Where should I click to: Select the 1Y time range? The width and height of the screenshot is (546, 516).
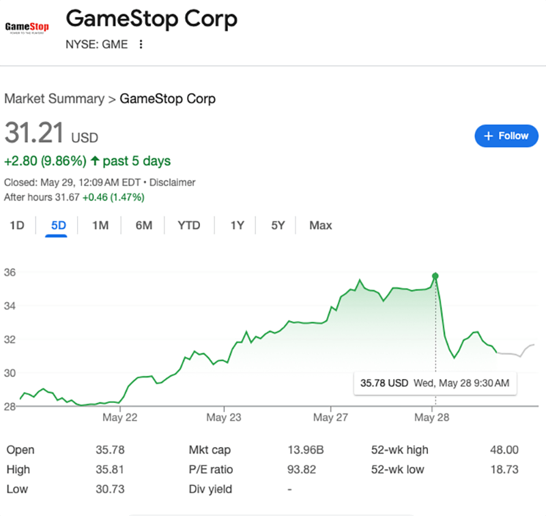[x=235, y=225]
